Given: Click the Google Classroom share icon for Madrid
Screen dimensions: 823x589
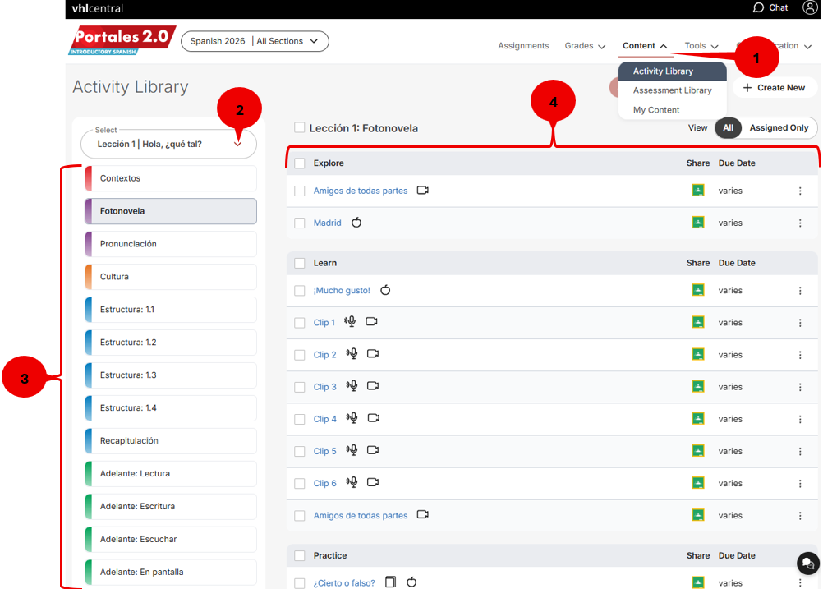Looking at the screenshot, I should (x=698, y=223).
